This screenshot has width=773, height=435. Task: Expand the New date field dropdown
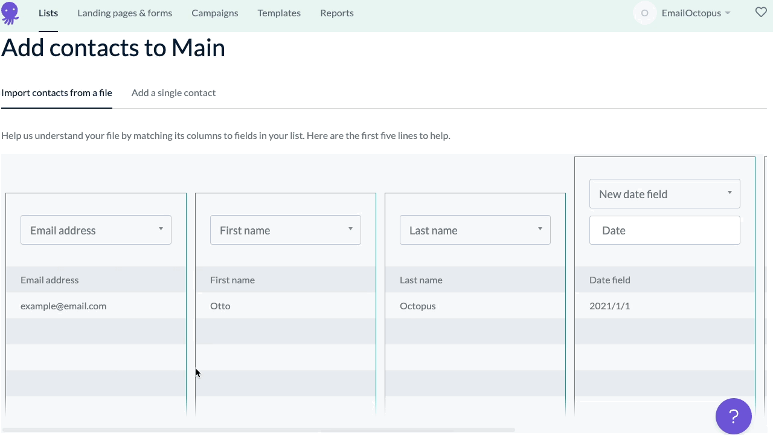[664, 193]
